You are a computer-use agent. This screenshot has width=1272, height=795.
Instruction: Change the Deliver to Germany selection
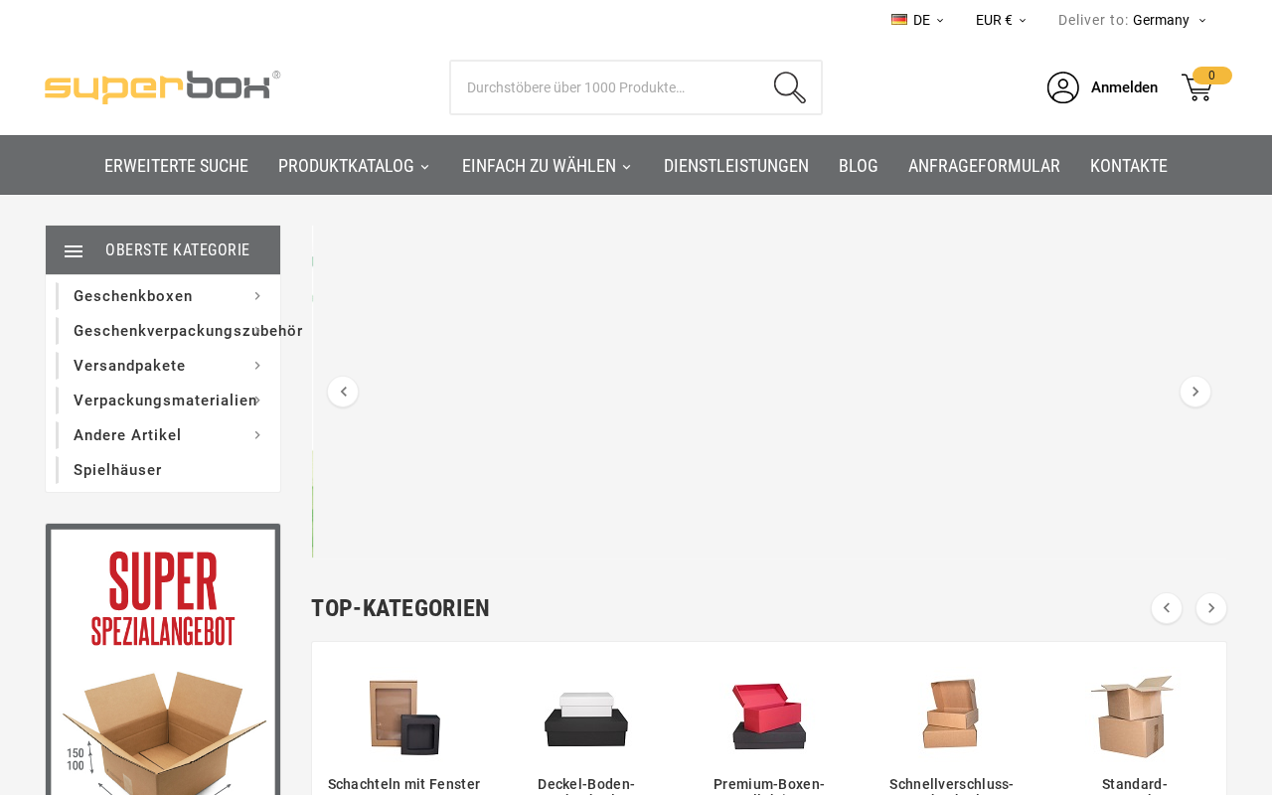1170,20
